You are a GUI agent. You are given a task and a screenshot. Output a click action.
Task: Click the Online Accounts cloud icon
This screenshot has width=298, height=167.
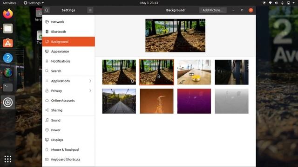47,100
